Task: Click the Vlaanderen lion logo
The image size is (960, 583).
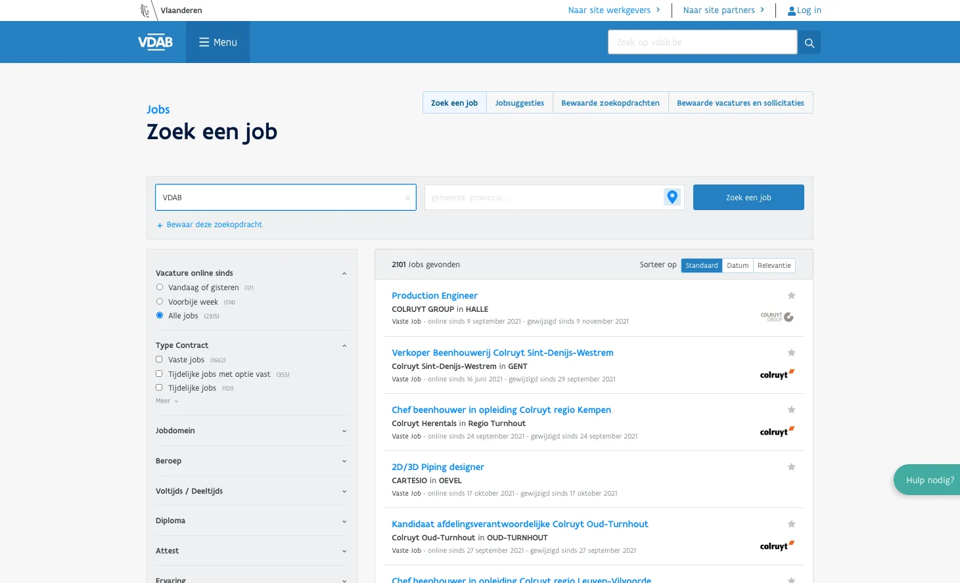Action: coord(145,10)
